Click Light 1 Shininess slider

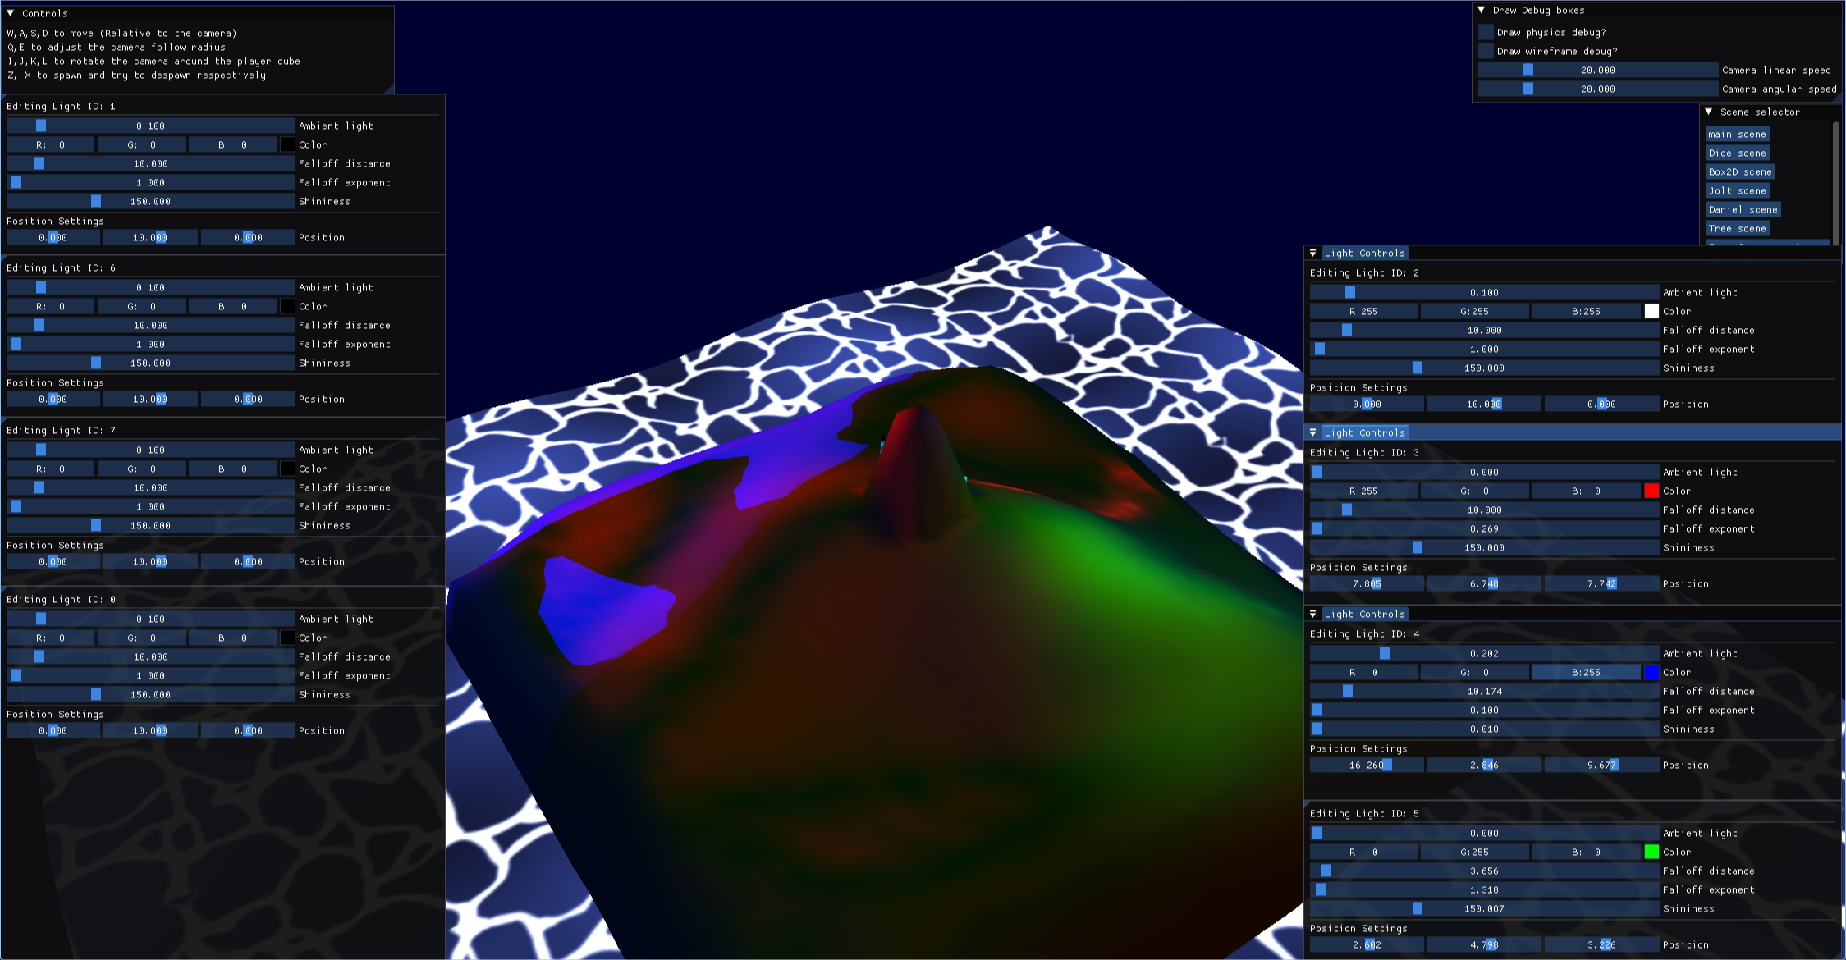pyautogui.click(x=150, y=202)
